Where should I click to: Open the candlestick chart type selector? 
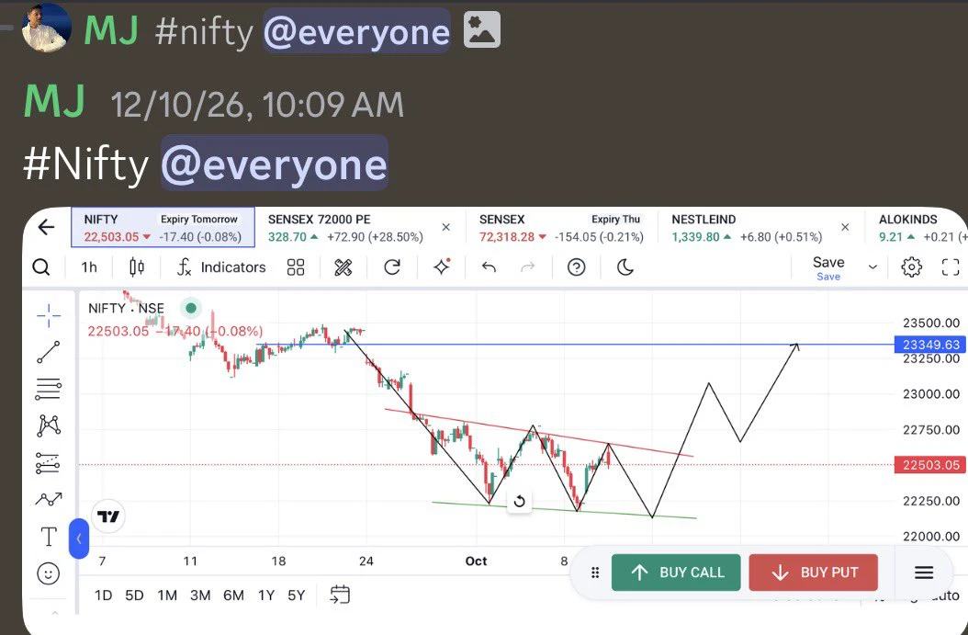[137, 267]
